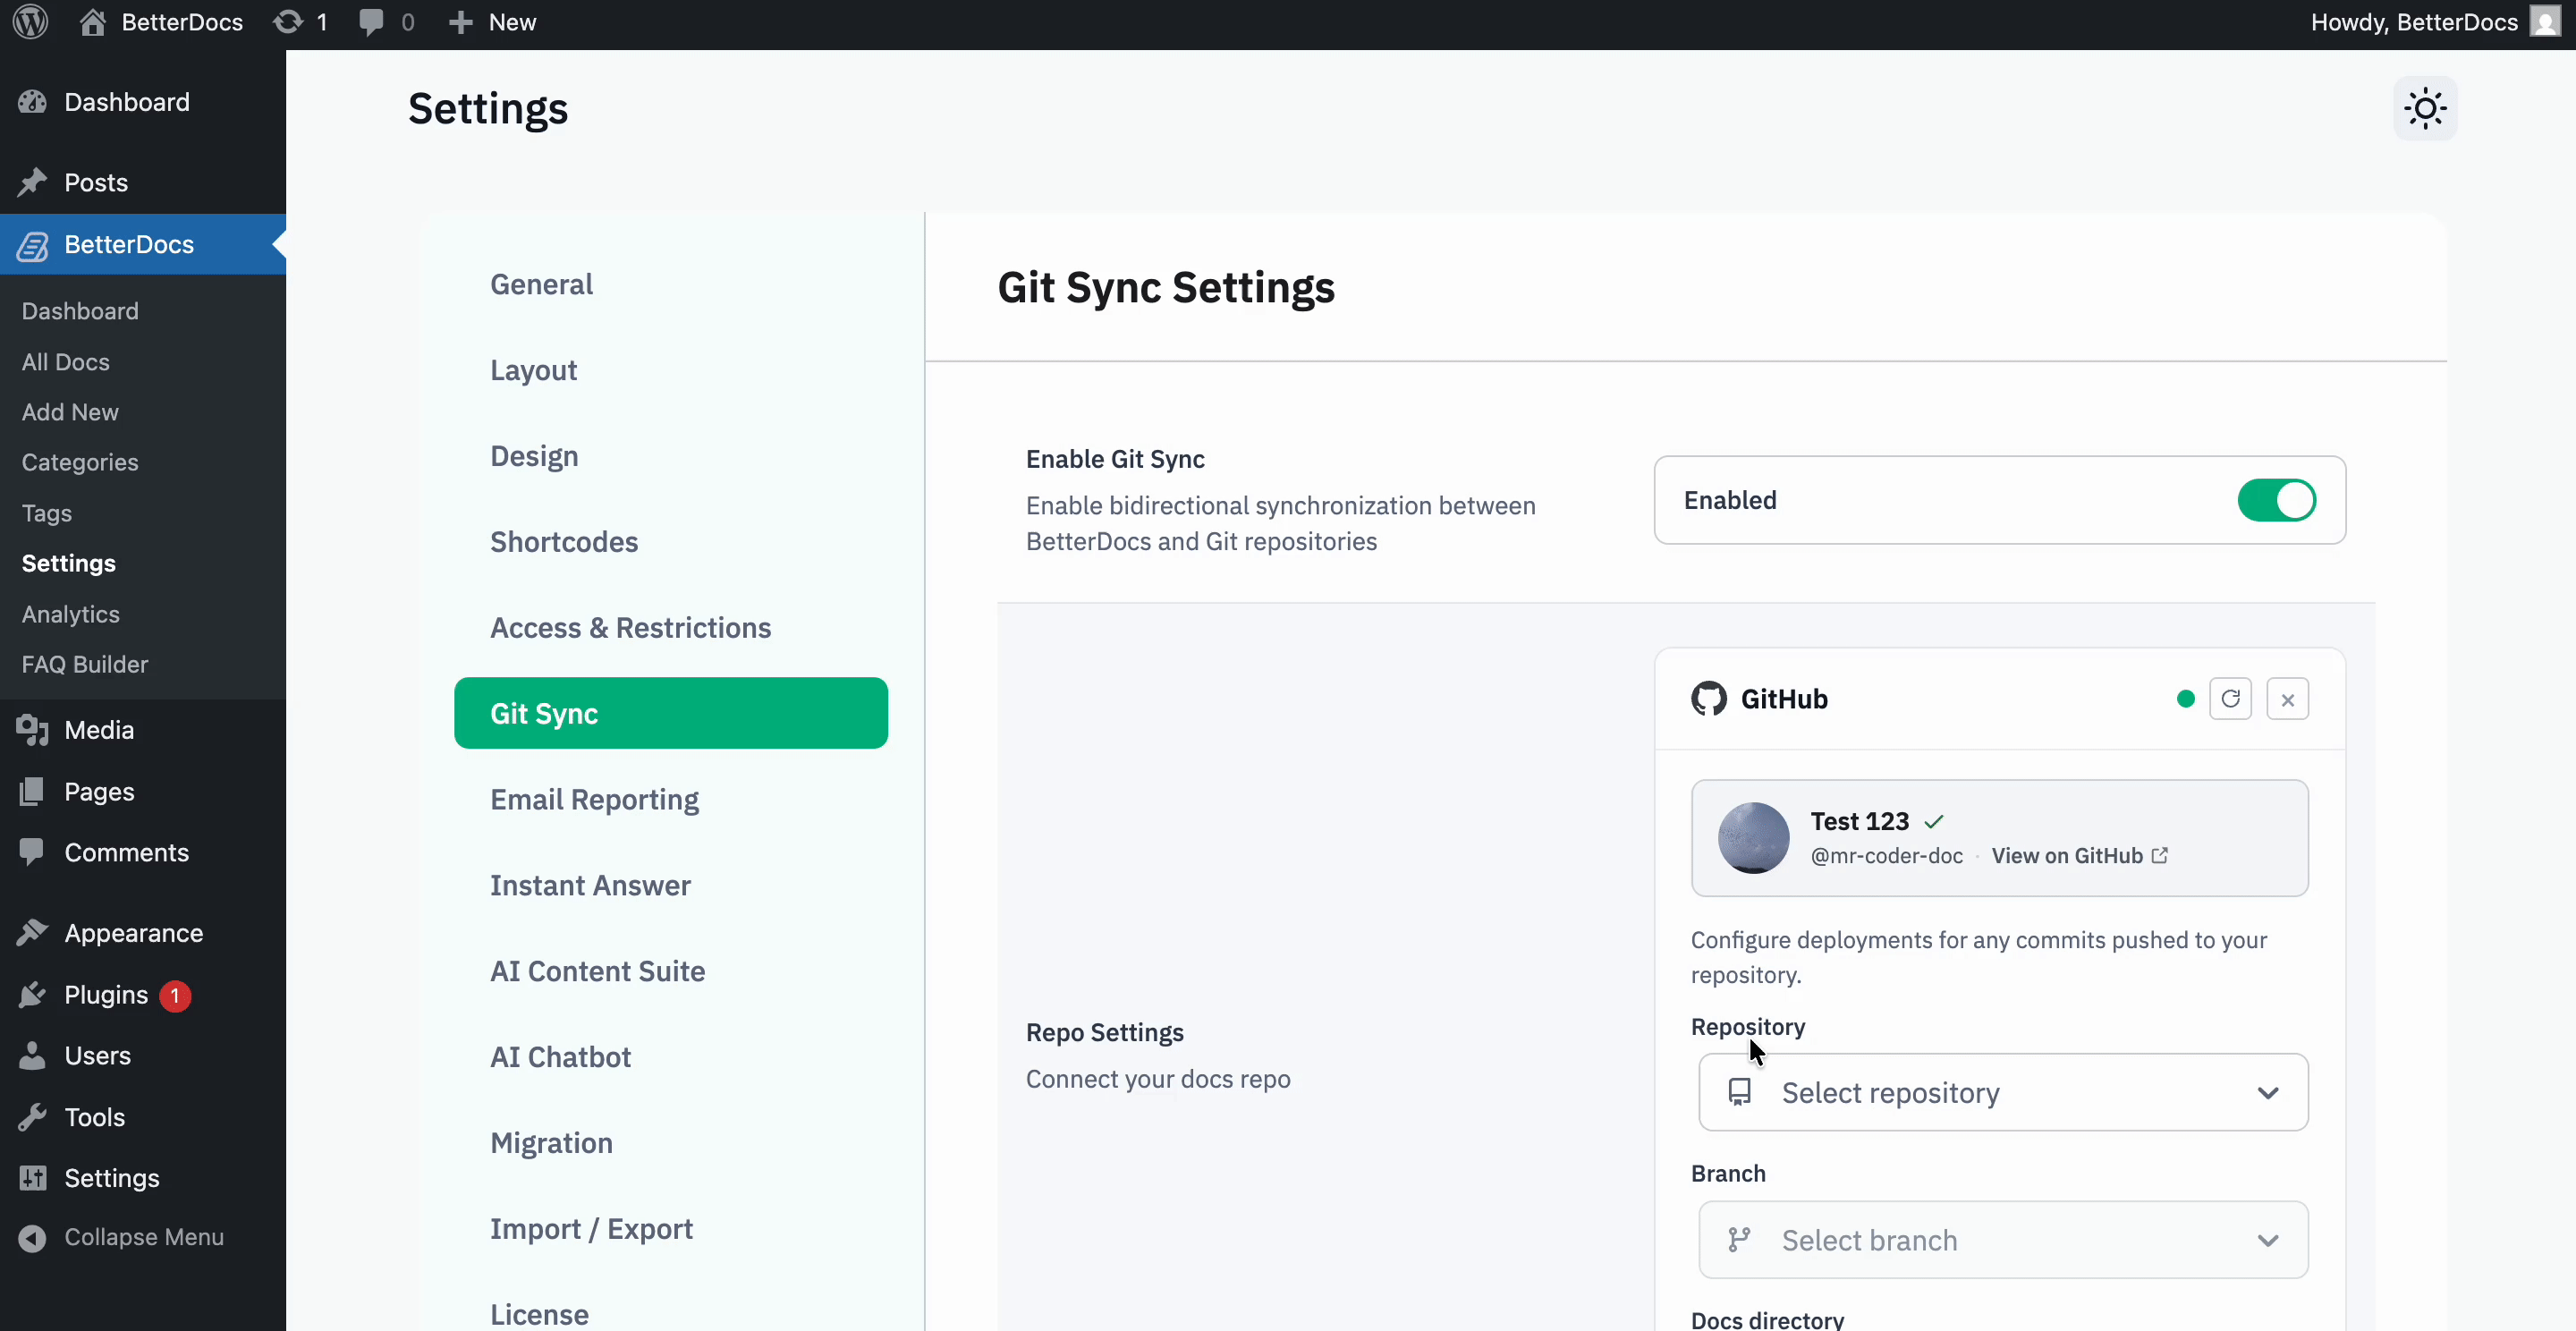The width and height of the screenshot is (2576, 1331).
Task: Click the Git Sync Settings heading
Action: pyautogui.click(x=1166, y=288)
